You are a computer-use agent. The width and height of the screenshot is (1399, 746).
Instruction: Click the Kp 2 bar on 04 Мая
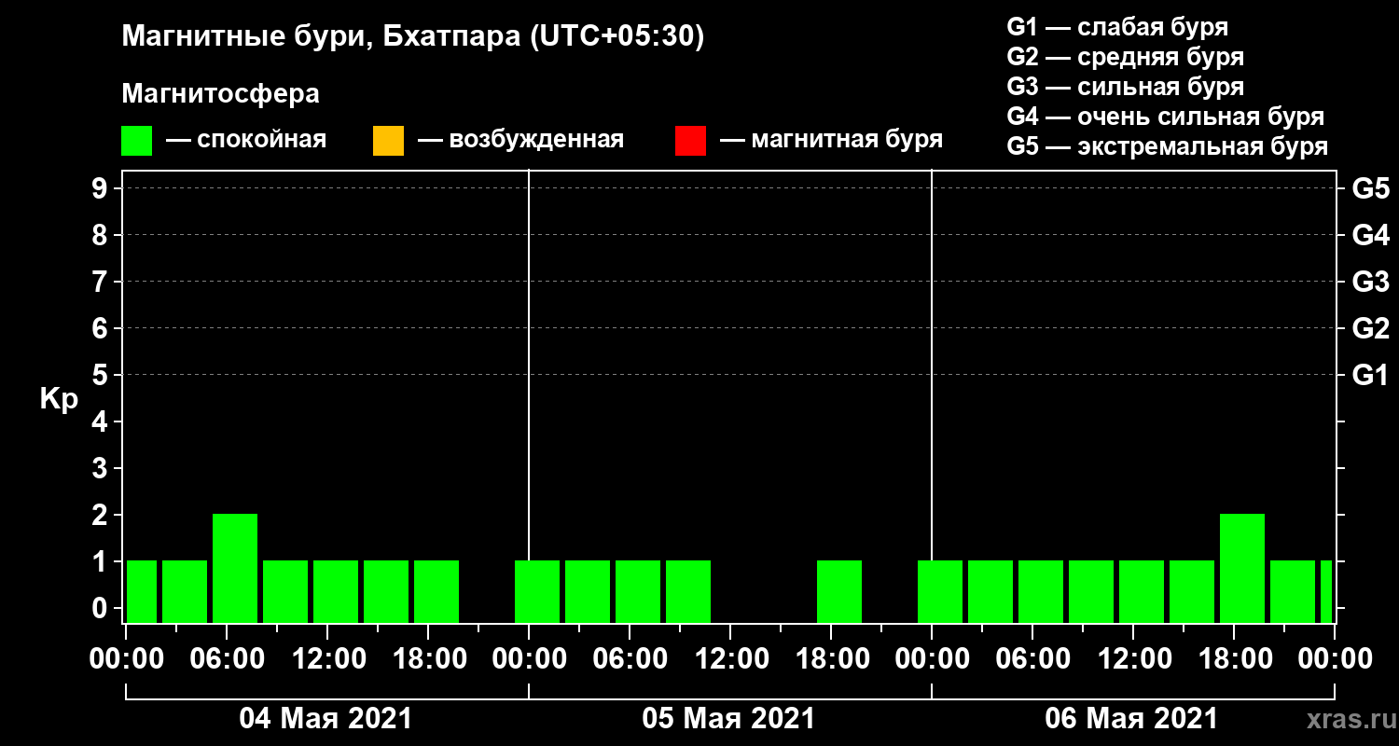pyautogui.click(x=235, y=568)
